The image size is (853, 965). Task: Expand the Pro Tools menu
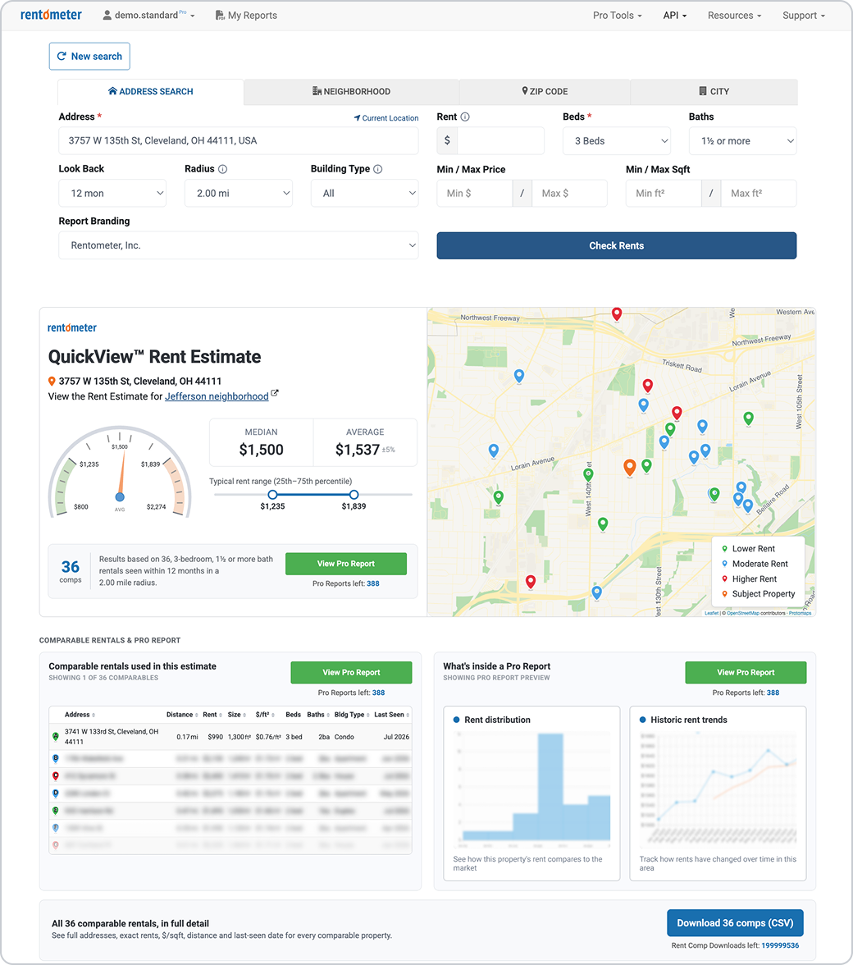coord(618,16)
